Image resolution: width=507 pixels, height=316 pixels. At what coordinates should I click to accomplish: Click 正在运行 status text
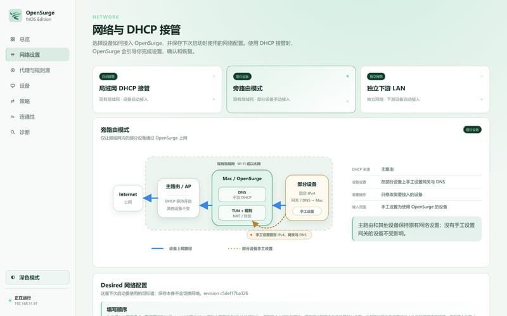tap(23, 298)
